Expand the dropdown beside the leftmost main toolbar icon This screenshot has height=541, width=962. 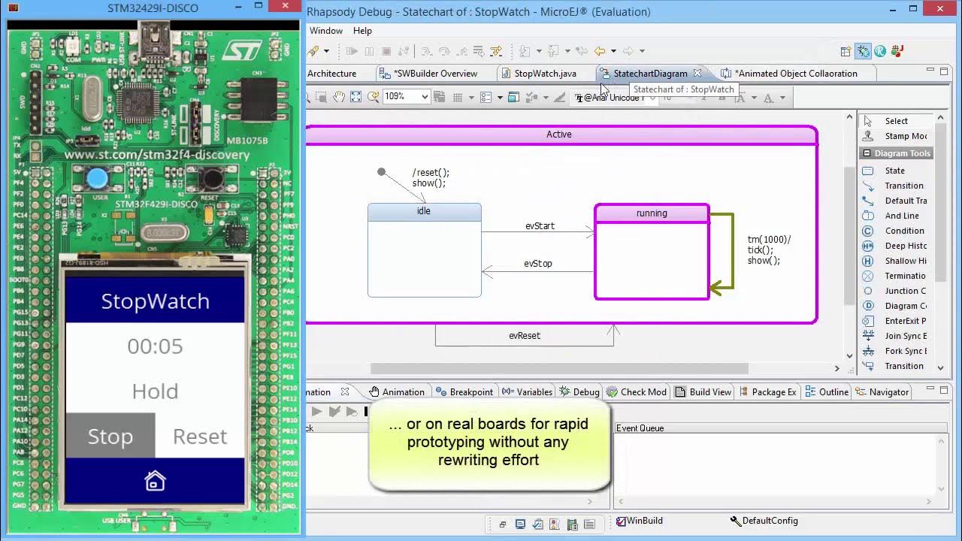pos(326,51)
